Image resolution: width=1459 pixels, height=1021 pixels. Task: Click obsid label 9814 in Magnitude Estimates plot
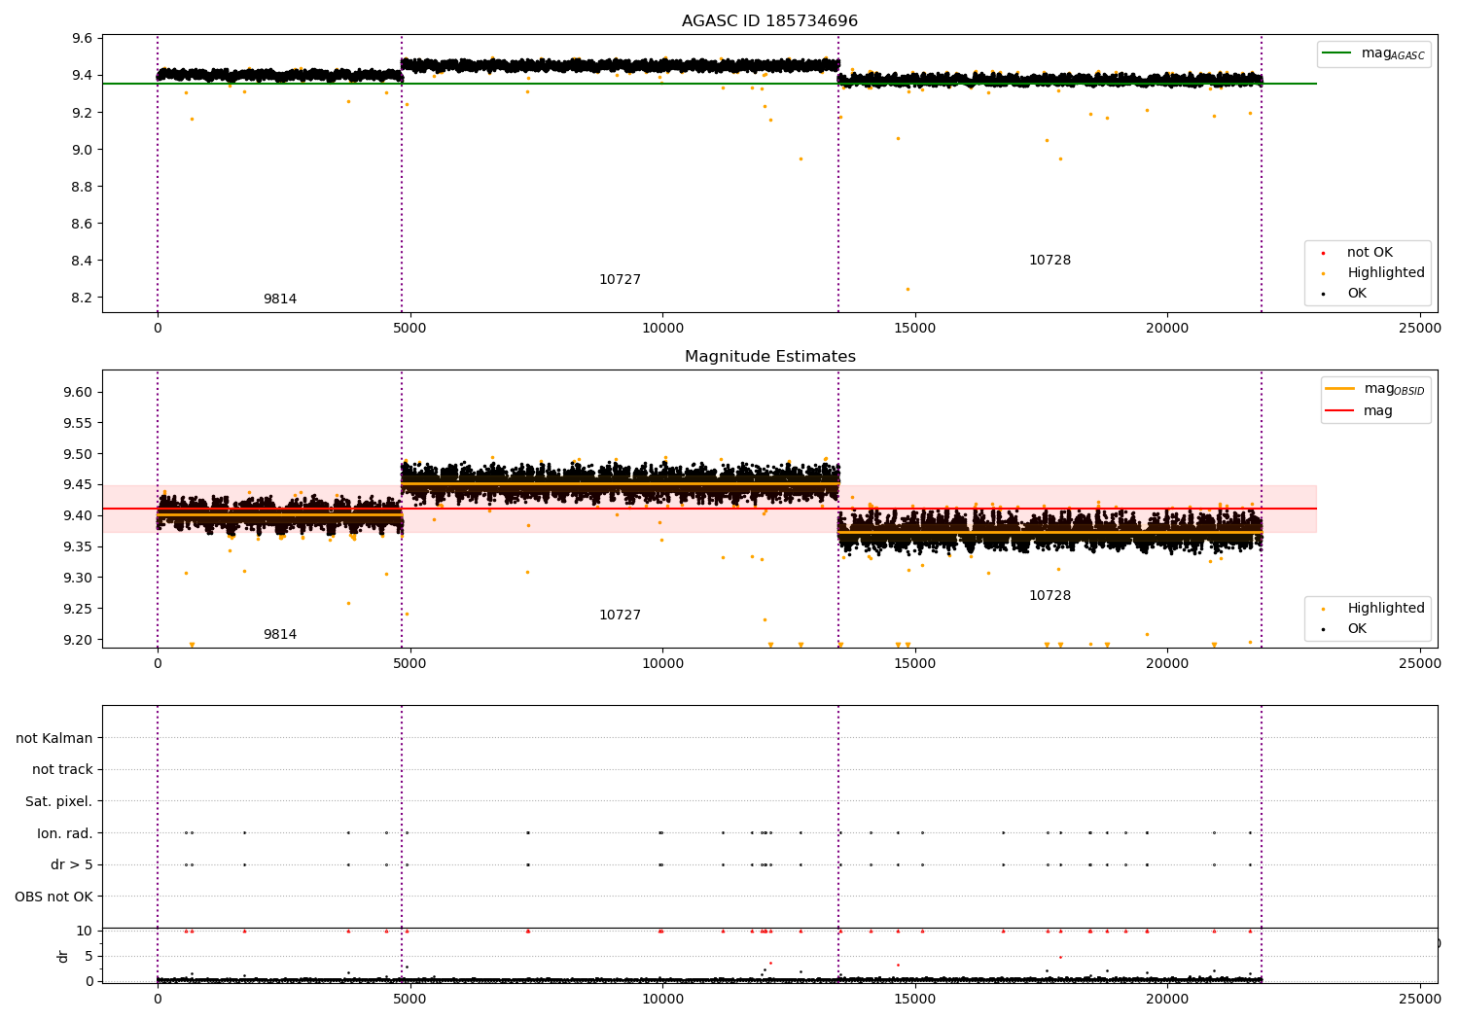280,635
